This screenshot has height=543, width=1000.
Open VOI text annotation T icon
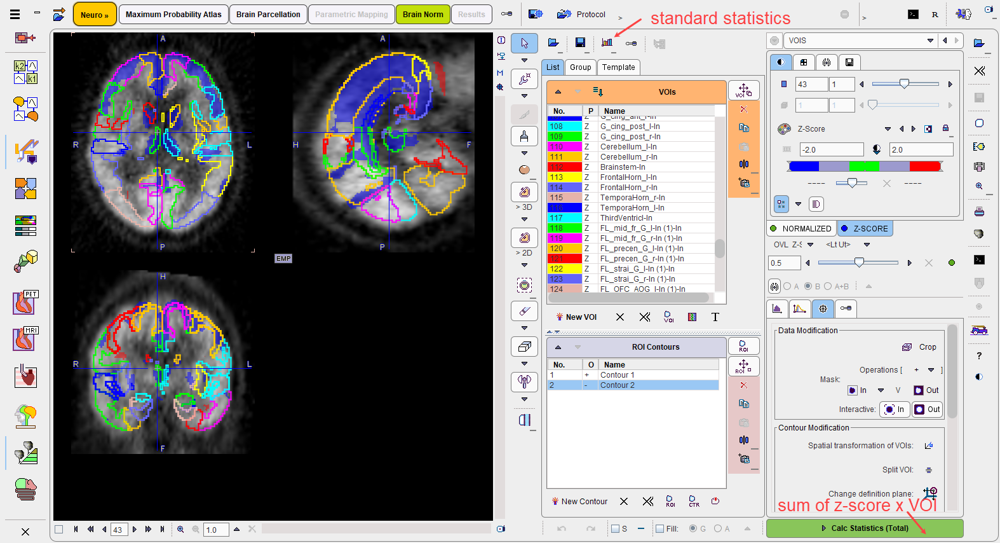pyautogui.click(x=715, y=317)
